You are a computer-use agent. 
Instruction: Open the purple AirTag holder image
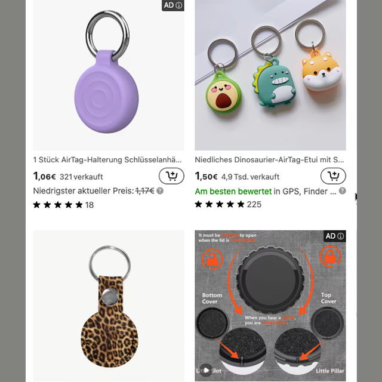[x=109, y=75]
